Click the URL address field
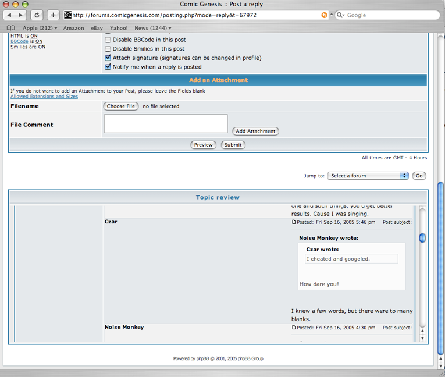445x377 pixels. pyautogui.click(x=196, y=15)
